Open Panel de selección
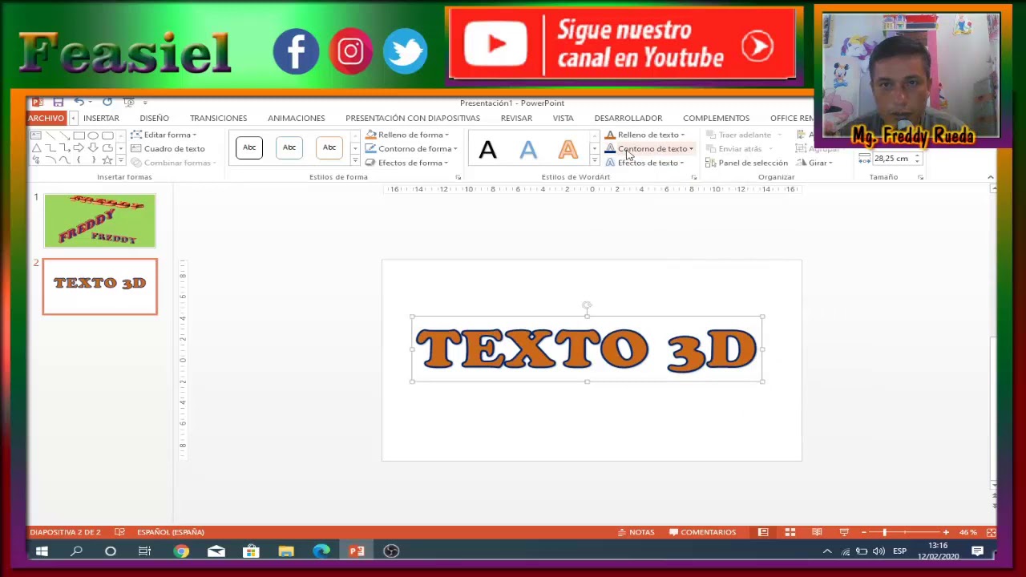 [x=746, y=163]
